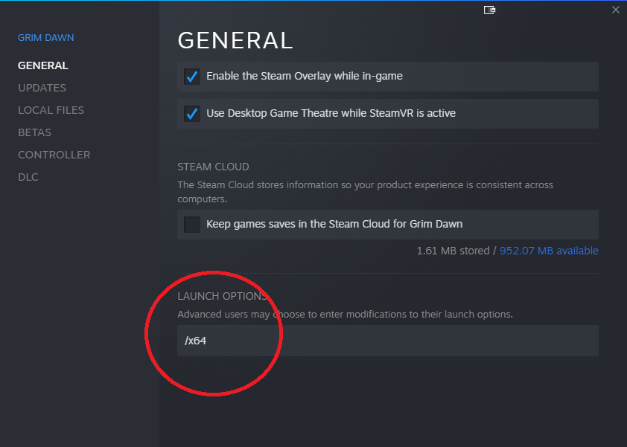This screenshot has height=447, width=627.
Task: Click the GRIM DAWN title in sidebar
Action: coord(46,38)
